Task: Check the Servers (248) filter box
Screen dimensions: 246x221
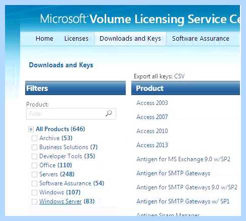Action: click(x=34, y=174)
